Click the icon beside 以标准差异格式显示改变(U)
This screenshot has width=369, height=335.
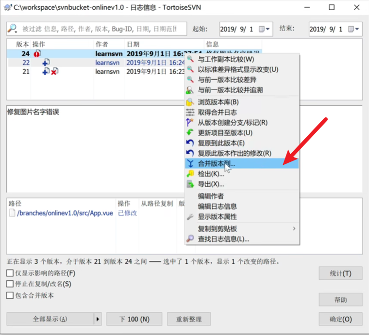pyautogui.click(x=190, y=69)
